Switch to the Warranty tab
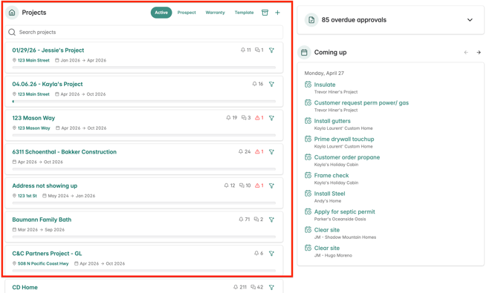This screenshot has width=498, height=293. 215,13
